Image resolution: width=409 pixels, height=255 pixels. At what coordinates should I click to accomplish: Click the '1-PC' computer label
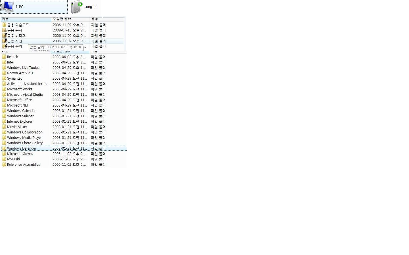(x=19, y=7)
